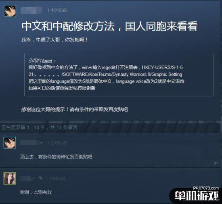Open the second commenter's girl photo avatar
222x204 pixels.
[x=10, y=178]
